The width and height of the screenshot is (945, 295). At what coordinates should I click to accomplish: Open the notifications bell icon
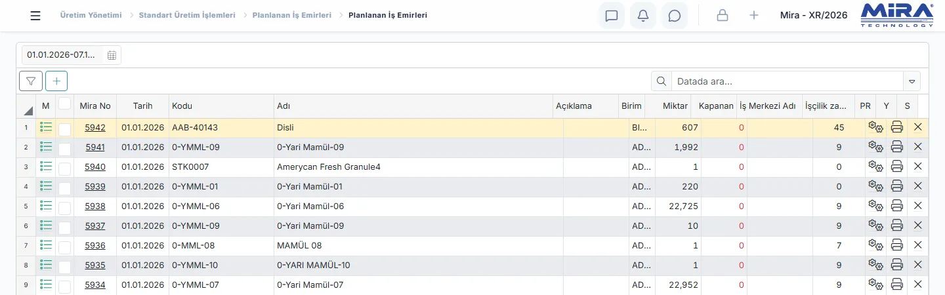tap(643, 16)
